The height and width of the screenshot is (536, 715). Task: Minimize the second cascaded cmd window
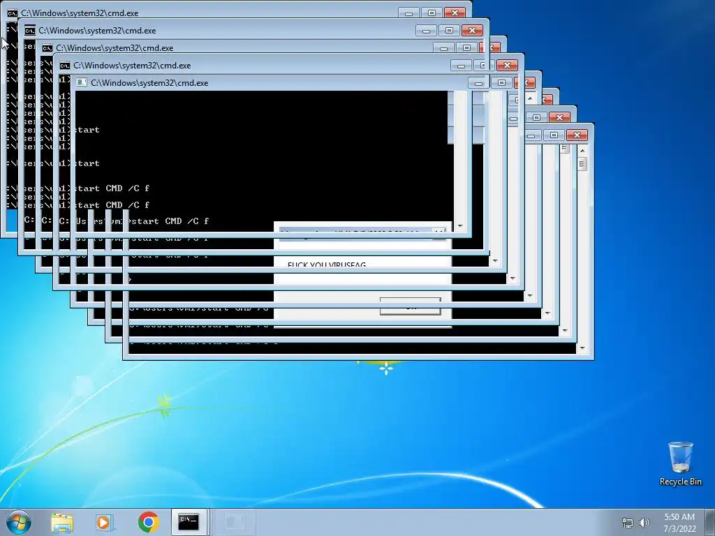[426, 31]
